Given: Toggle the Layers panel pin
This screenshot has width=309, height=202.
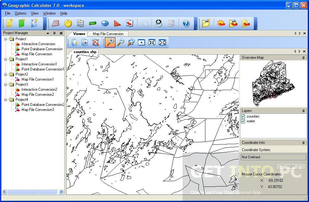Looking at the screenshot, I should tap(303, 111).
